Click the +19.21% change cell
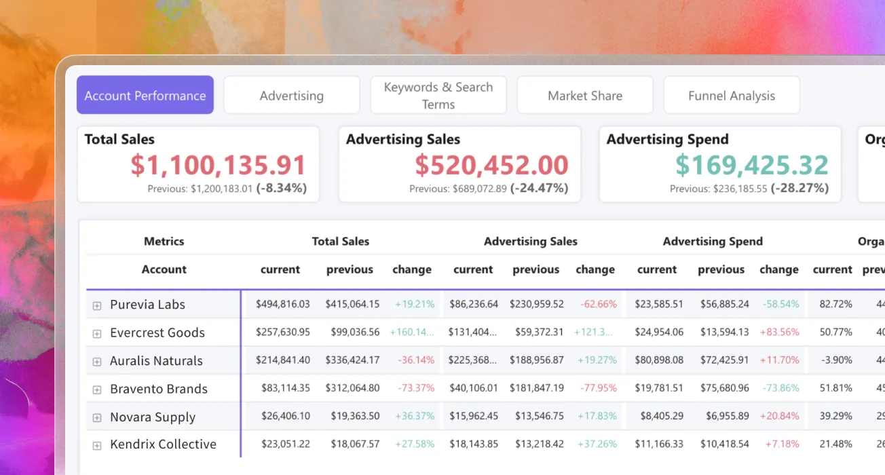 (415, 305)
